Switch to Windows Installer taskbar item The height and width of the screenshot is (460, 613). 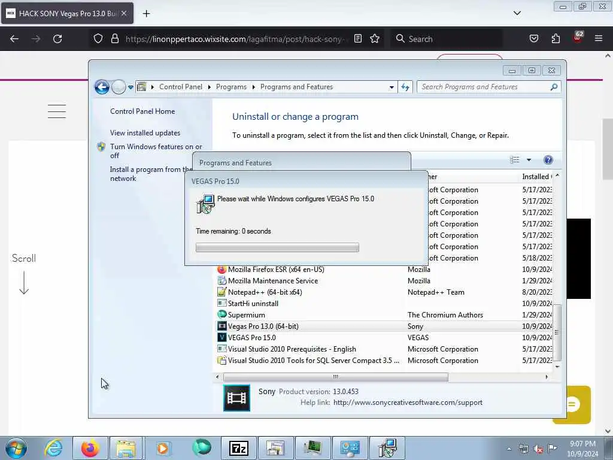(x=387, y=448)
